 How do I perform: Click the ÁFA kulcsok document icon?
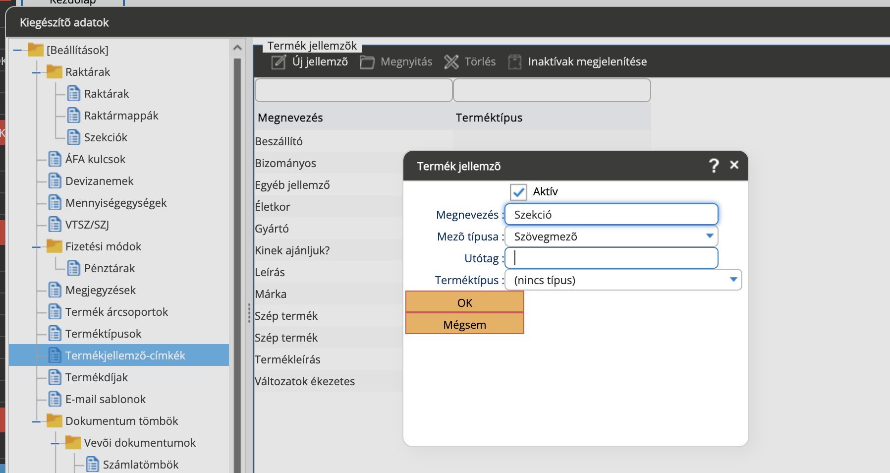tap(55, 159)
